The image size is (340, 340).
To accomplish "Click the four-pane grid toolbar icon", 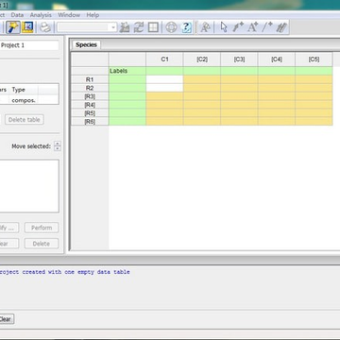I will pos(153,27).
